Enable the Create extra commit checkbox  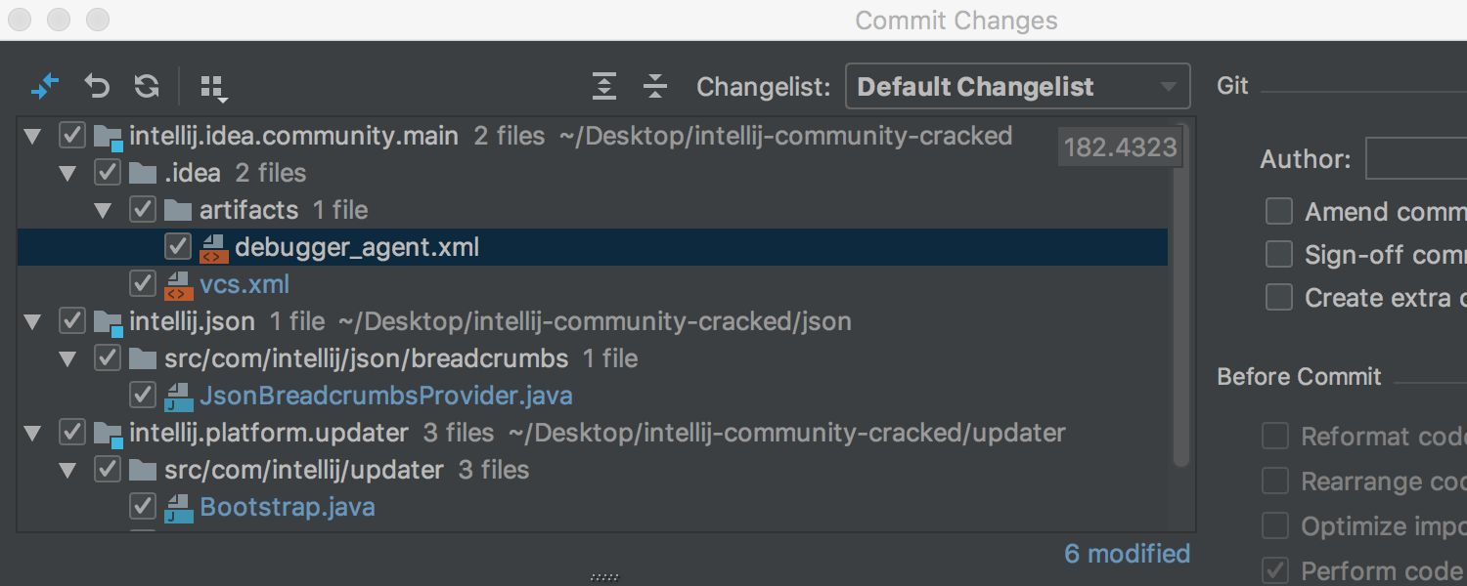pos(1279,298)
